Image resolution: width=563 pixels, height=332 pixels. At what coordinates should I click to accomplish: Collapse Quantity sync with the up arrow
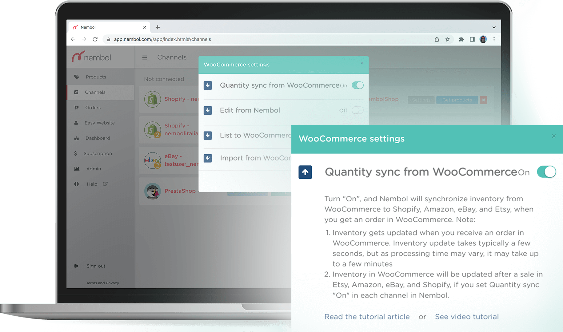coord(305,172)
